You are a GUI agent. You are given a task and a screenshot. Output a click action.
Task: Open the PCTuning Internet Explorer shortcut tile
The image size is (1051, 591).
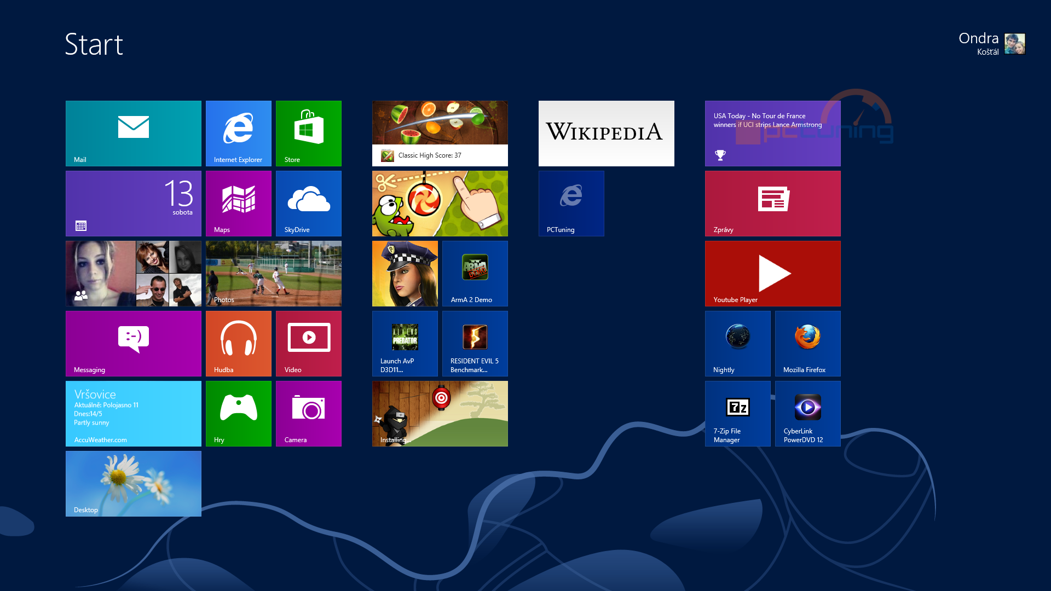(571, 204)
